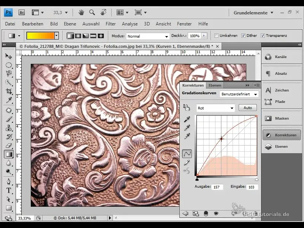Choose draw curve pencil mode
Screen dimensions: 304x228
[x=187, y=163]
